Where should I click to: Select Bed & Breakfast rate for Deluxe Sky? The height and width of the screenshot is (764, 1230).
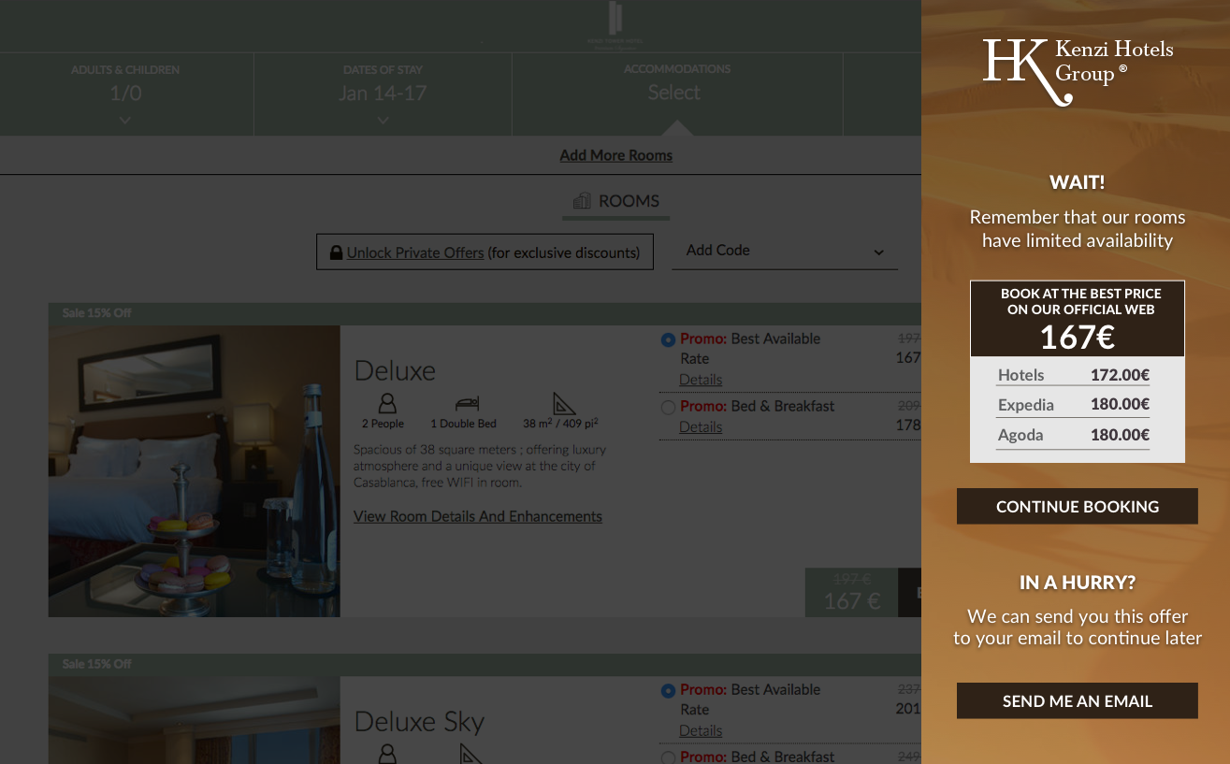(x=668, y=757)
